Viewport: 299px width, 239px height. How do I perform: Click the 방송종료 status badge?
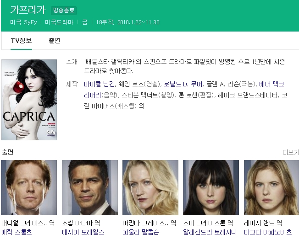pos(64,11)
